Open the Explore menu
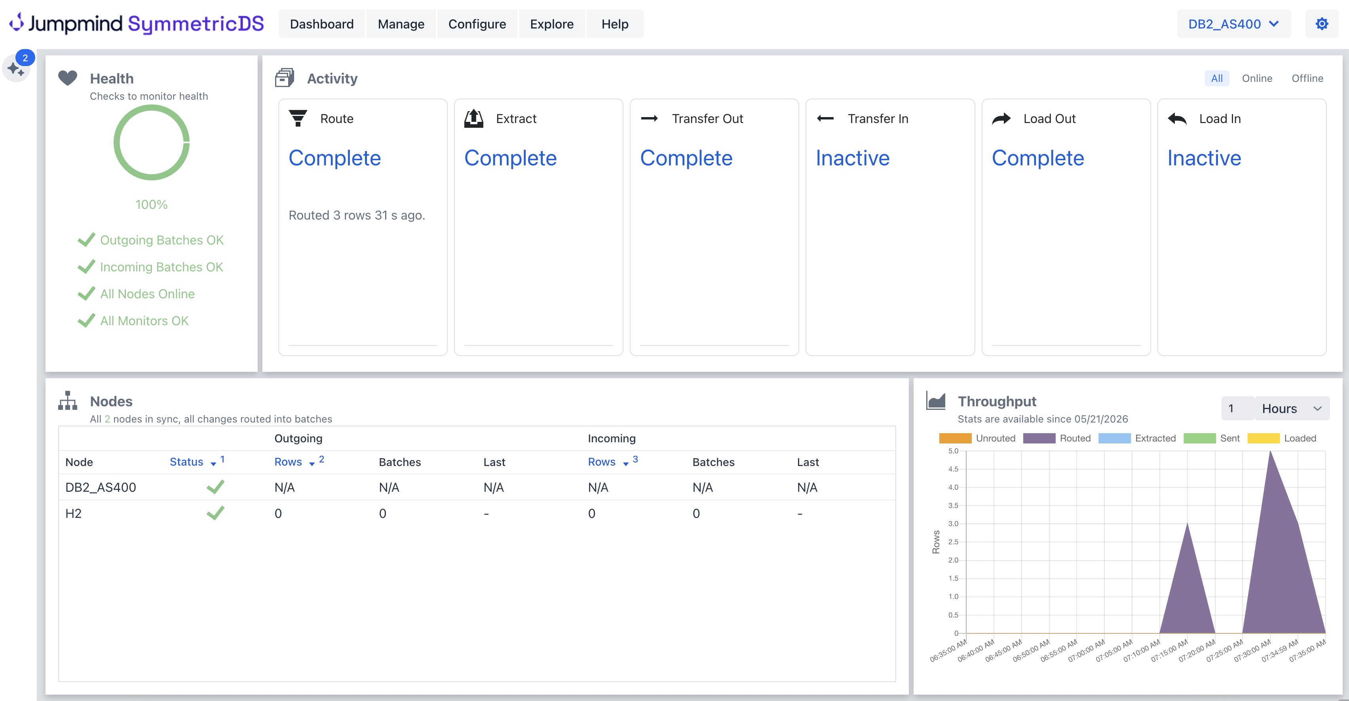The image size is (1349, 701). 551,24
